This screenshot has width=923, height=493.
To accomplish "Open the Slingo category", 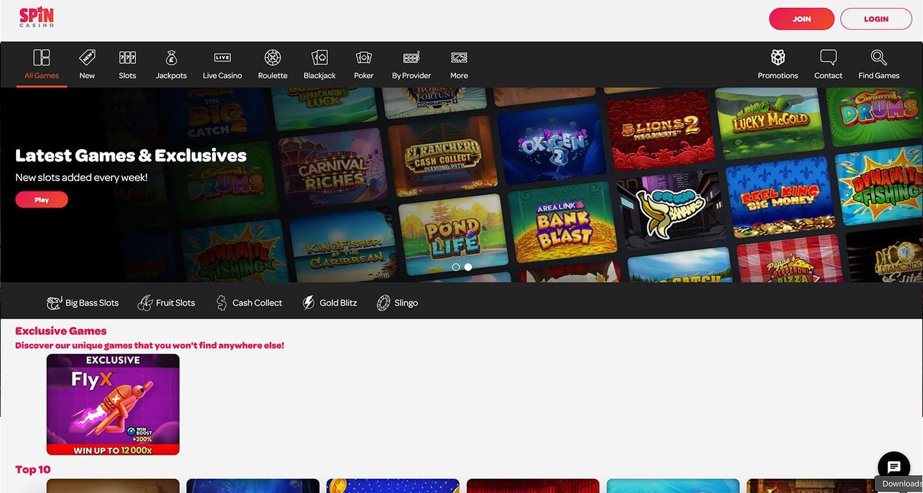I will click(397, 303).
